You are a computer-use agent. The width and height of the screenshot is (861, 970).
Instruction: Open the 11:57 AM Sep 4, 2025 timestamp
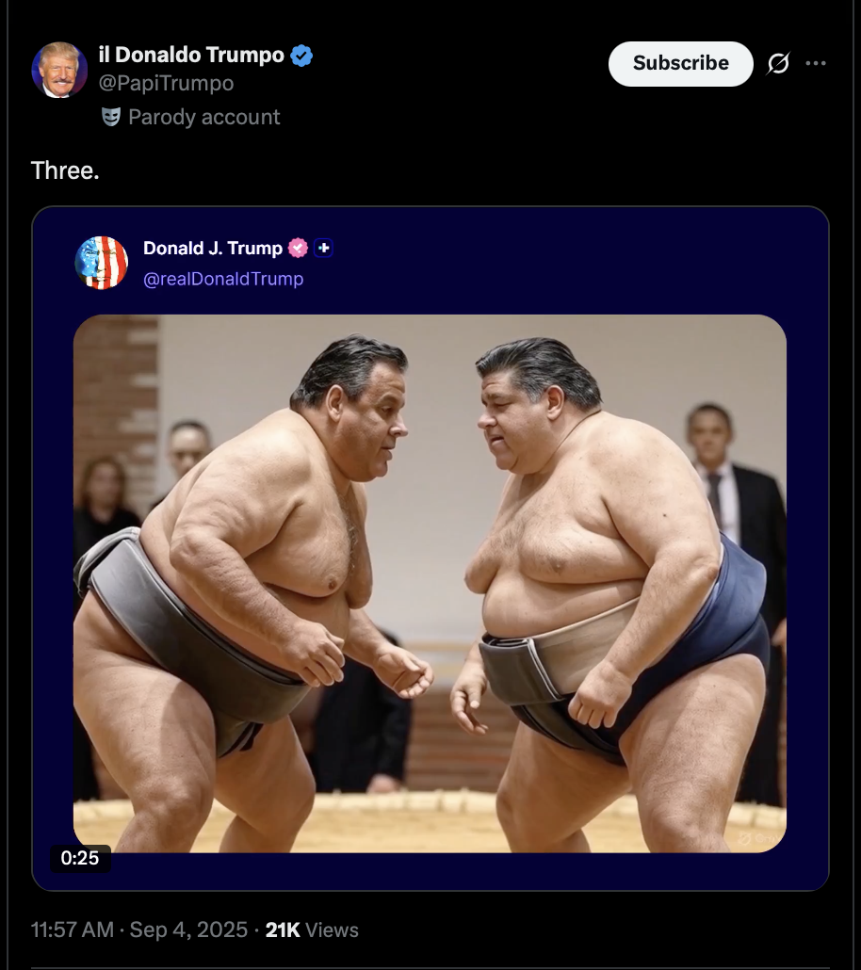(x=139, y=930)
